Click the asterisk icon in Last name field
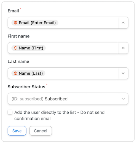Viewport: 136px width, 143px height. pyautogui.click(x=123, y=73)
